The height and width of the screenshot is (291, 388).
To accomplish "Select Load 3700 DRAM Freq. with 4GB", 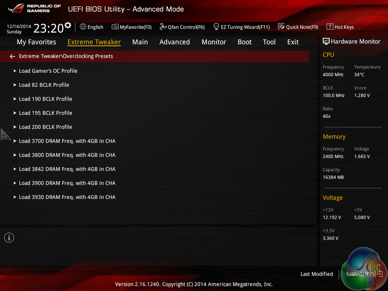I will [67, 141].
